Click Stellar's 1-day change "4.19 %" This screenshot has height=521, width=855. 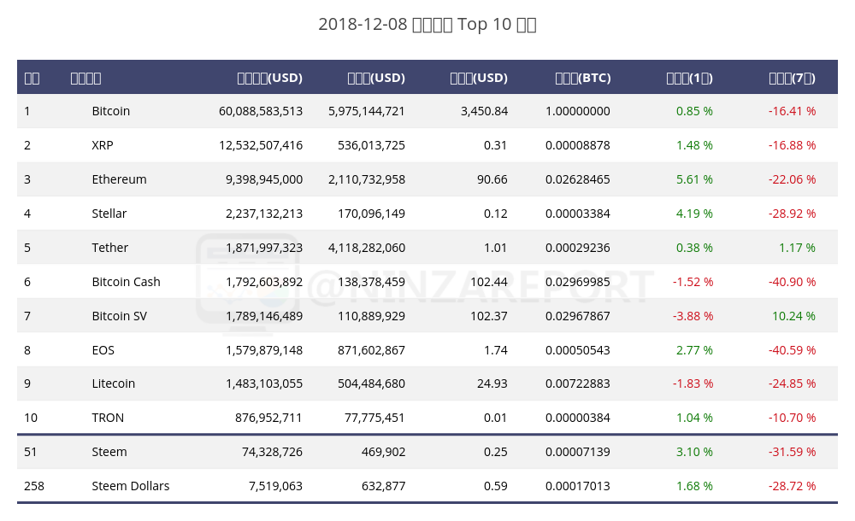(x=694, y=214)
